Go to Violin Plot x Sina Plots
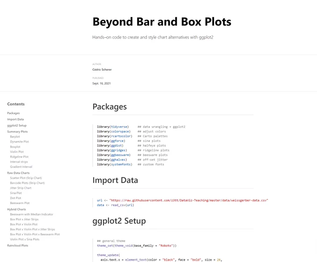 click(x=25, y=239)
